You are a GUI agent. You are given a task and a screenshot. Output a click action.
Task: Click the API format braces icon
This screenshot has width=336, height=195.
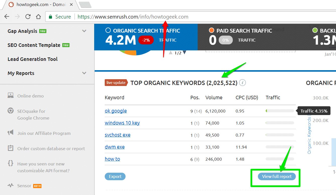click(11, 163)
